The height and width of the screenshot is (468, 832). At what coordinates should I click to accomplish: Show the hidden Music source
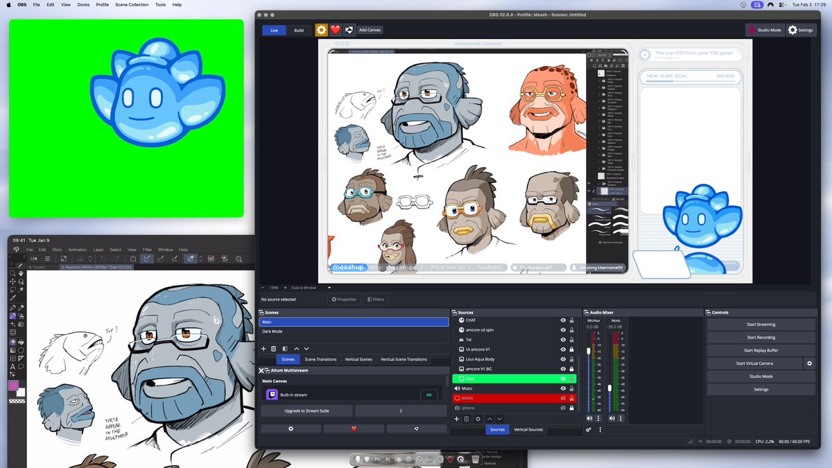click(563, 388)
